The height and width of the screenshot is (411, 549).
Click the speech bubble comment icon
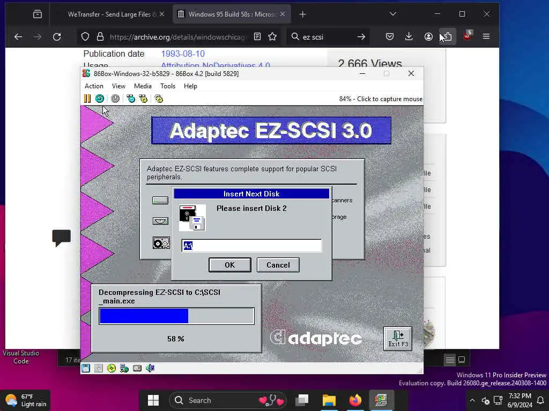(x=61, y=238)
